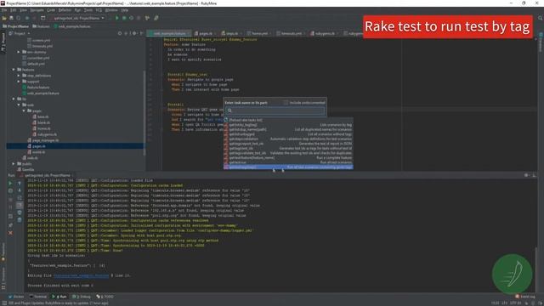Open the Debug tool window tab at bottom
This screenshot has height=306, width=544.
(x=82, y=297)
